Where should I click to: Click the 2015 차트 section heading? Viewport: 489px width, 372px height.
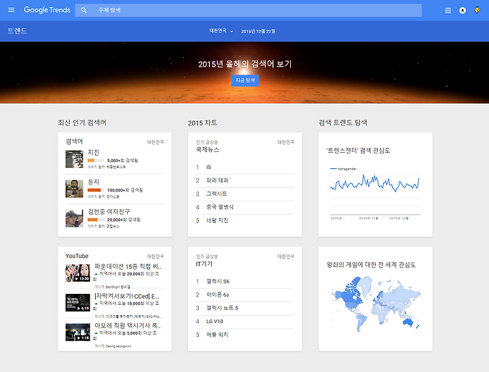(x=202, y=123)
